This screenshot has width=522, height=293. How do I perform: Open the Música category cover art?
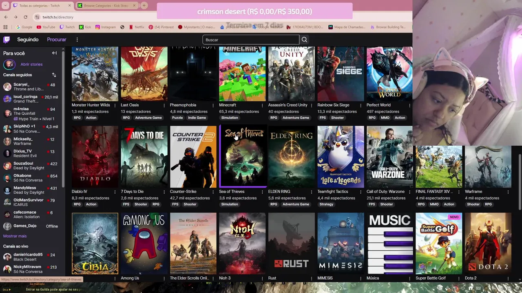[x=389, y=243]
